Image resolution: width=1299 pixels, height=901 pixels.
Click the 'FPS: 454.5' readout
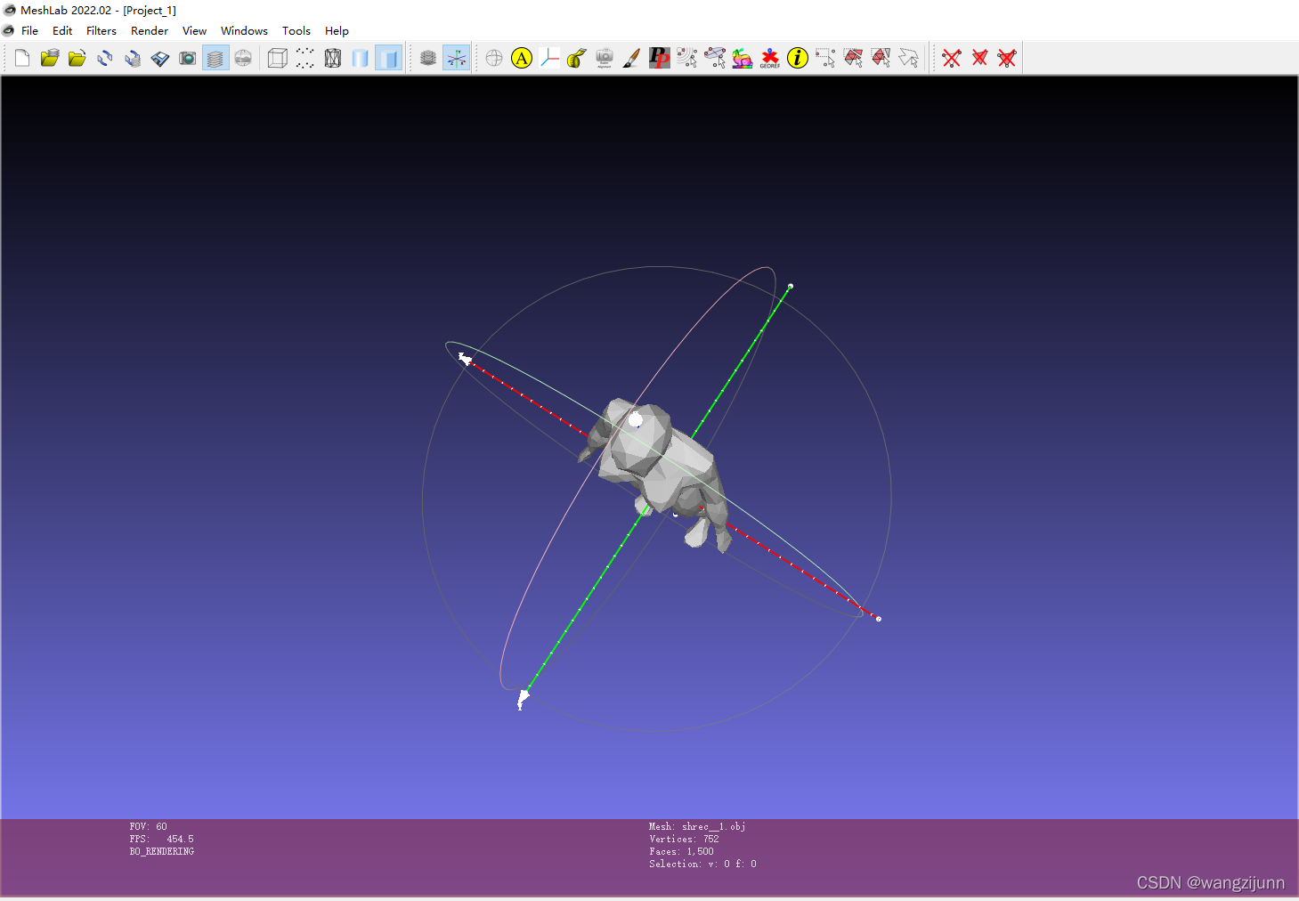pos(161,839)
